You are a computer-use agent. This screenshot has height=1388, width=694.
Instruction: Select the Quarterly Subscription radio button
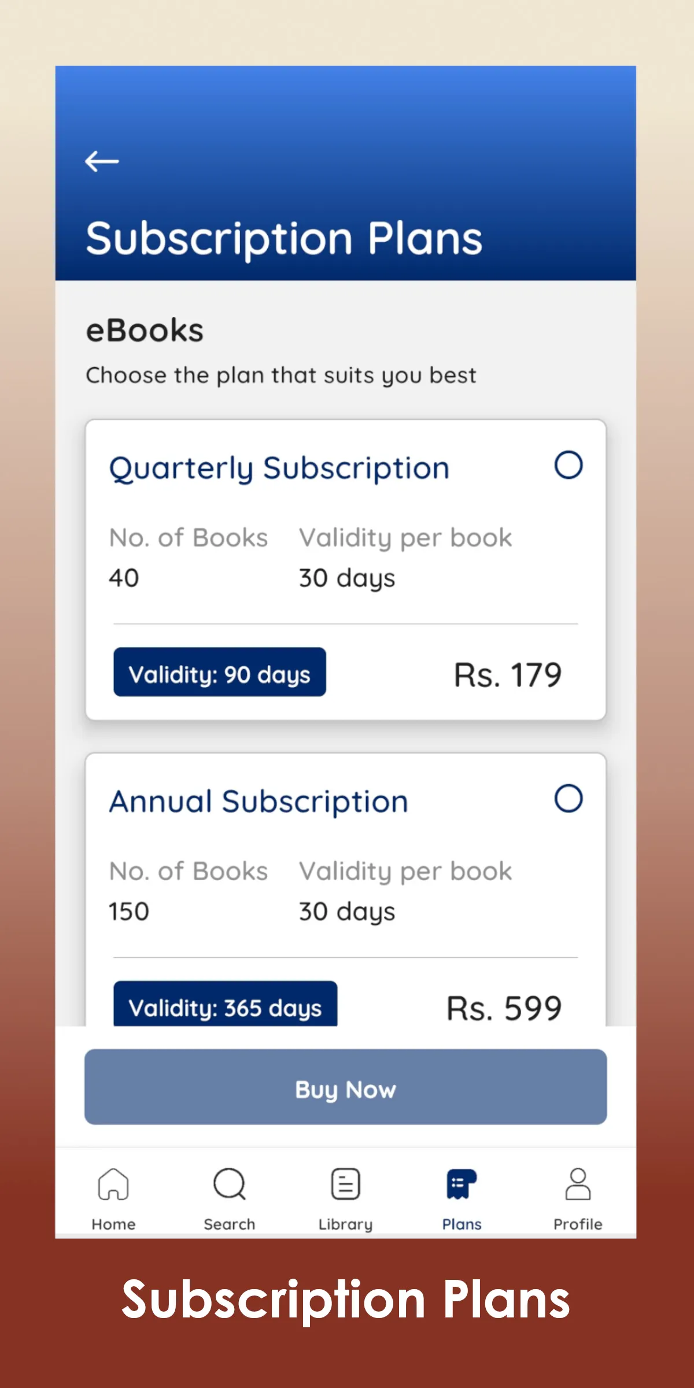click(569, 464)
